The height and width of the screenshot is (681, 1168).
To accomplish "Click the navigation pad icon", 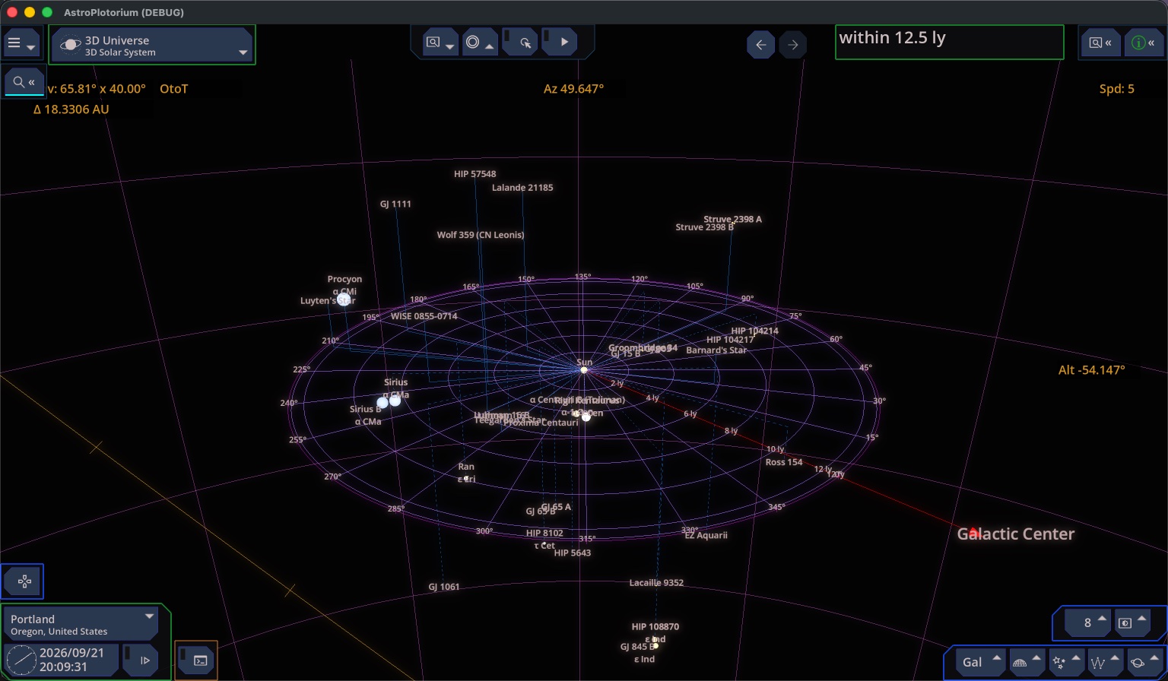I will (x=24, y=581).
